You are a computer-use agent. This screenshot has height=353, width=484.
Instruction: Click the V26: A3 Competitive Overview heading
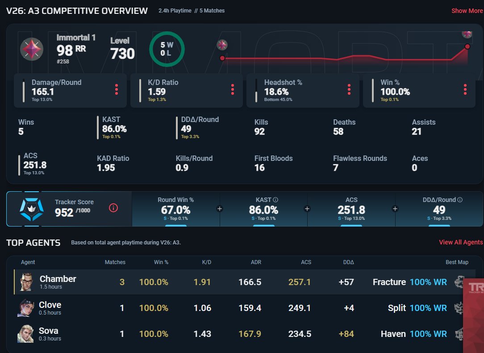pyautogui.click(x=77, y=11)
